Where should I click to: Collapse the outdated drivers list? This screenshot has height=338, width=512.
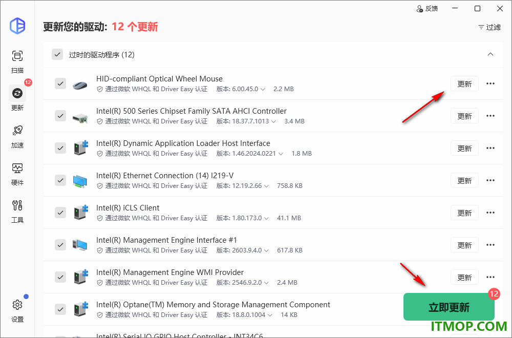coord(490,54)
